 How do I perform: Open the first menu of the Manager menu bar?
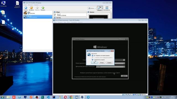25,5
